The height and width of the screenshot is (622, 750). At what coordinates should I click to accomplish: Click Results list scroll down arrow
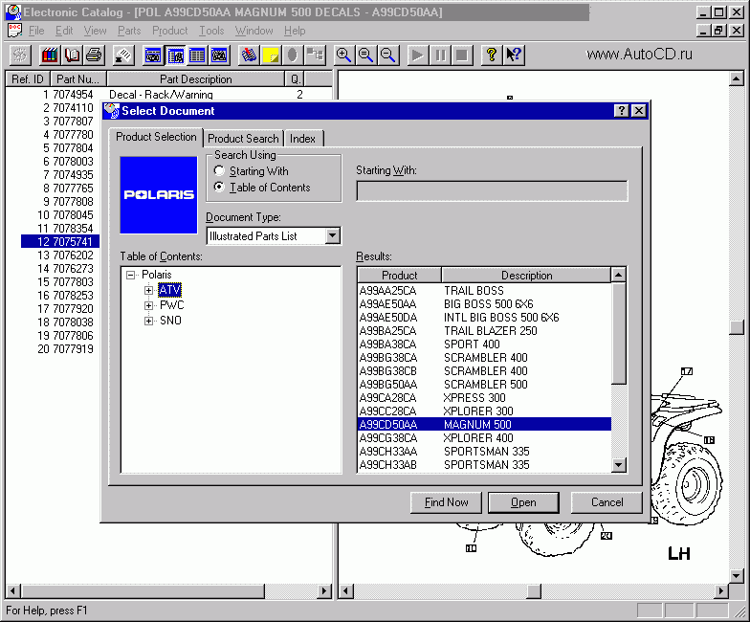(x=618, y=465)
